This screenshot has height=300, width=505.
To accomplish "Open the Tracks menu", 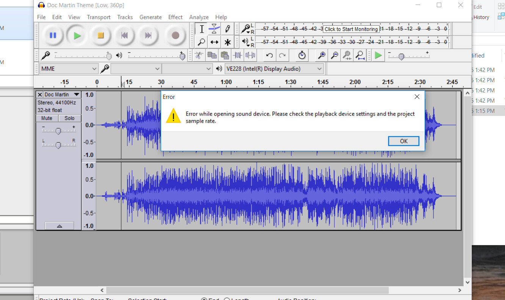I will (x=125, y=17).
